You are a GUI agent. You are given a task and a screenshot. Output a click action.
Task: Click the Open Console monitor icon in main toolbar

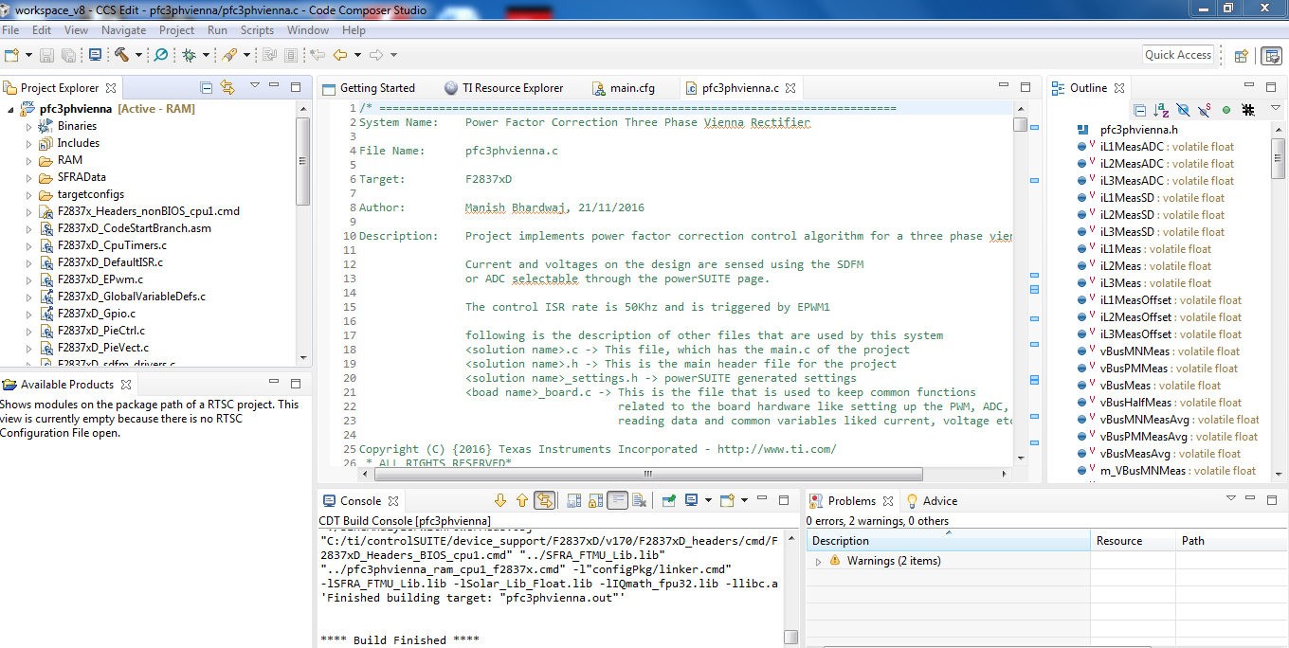[95, 55]
